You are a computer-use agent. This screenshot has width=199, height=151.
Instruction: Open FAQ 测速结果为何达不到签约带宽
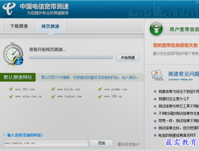click(179, 91)
